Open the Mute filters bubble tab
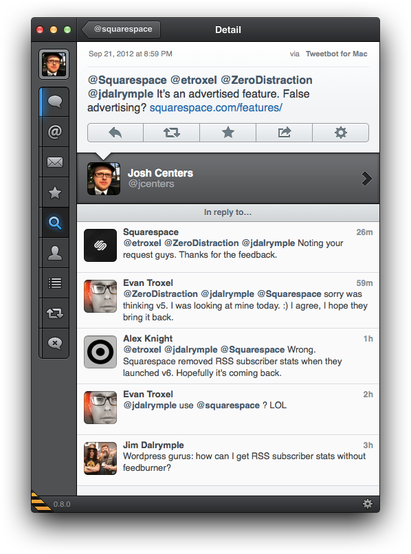 (55, 343)
